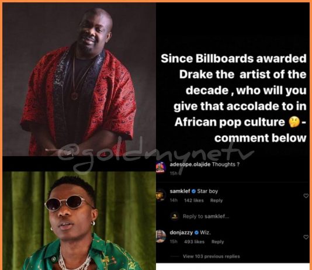Screen dimensions: 312x270
Task: Like donjazzy's Wiz comment
Action: pyautogui.click(x=306, y=237)
